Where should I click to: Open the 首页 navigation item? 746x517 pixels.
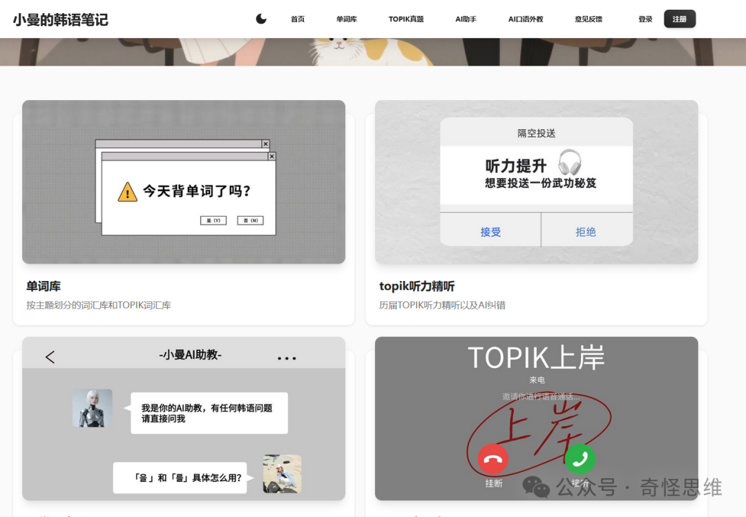pos(298,19)
